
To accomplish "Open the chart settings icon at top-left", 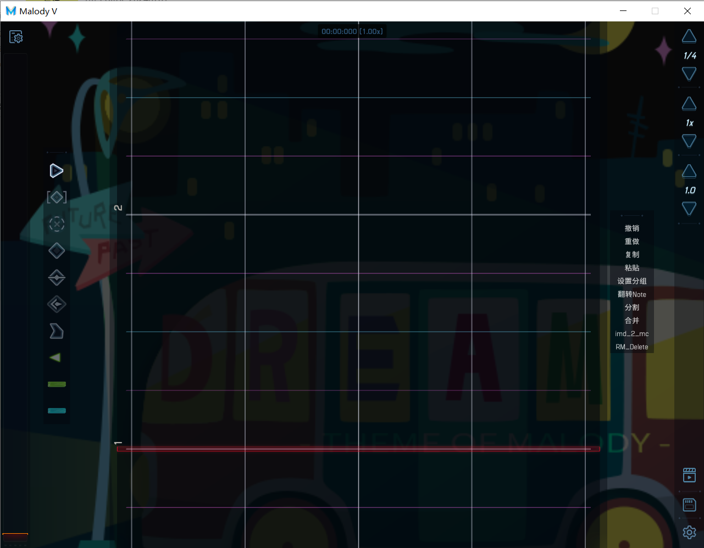I will 16,37.
